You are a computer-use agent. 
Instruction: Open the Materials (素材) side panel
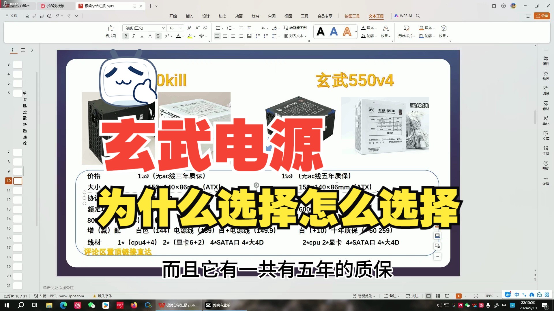coord(546,106)
